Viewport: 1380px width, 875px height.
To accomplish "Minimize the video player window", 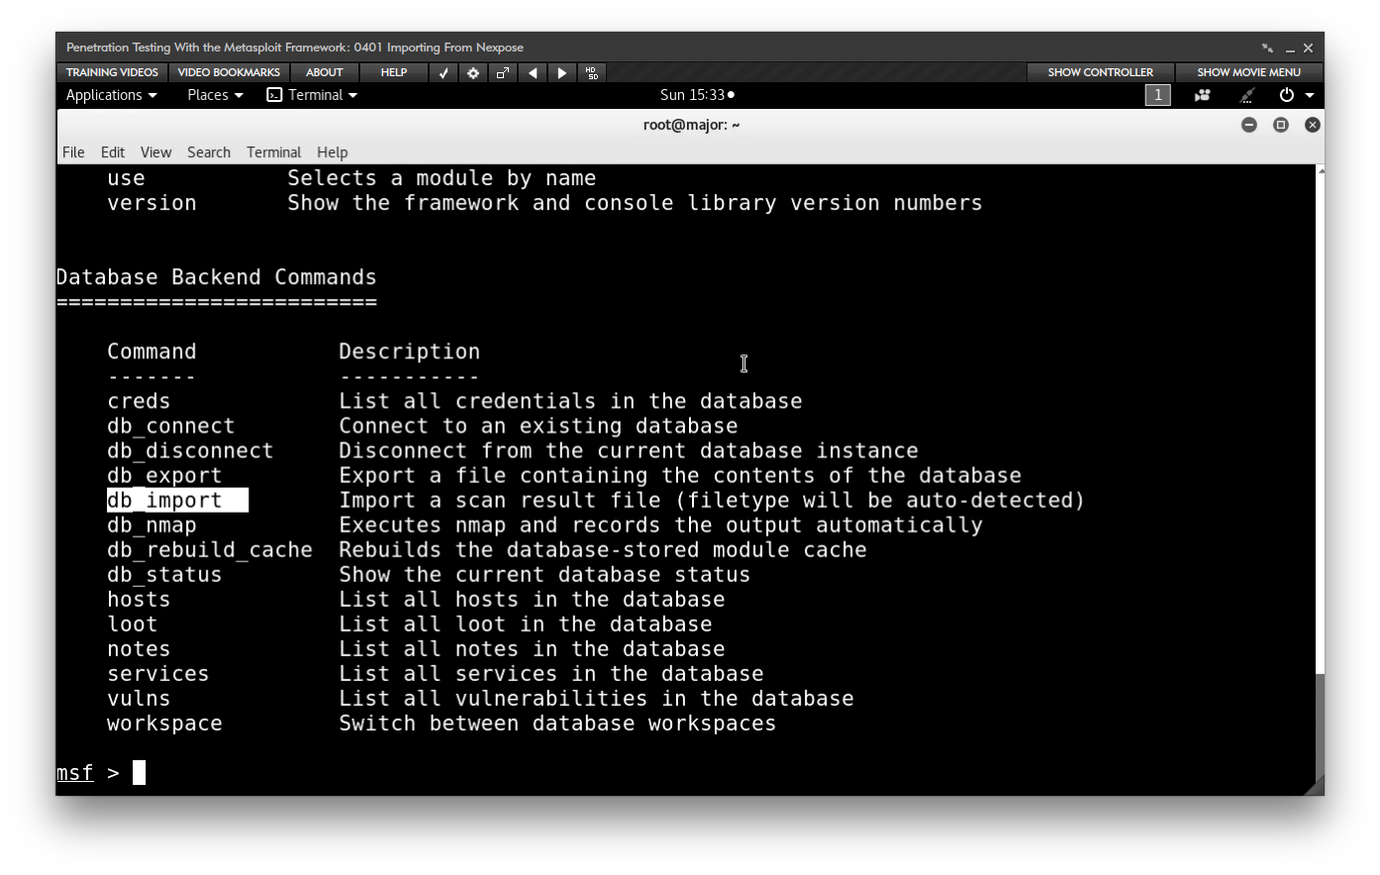I will coord(1290,49).
